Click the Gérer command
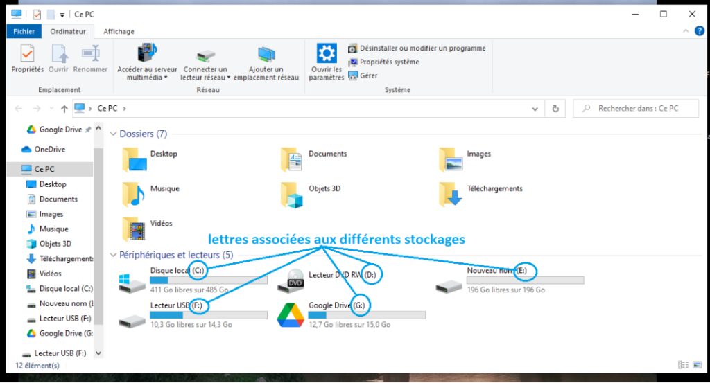This screenshot has height=383, width=710. (x=363, y=75)
